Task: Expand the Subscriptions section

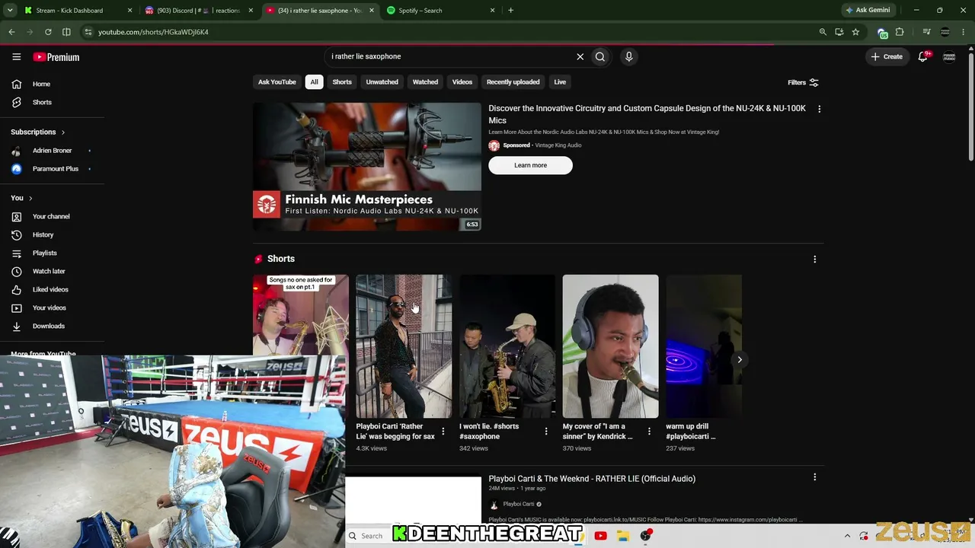Action: (x=37, y=132)
